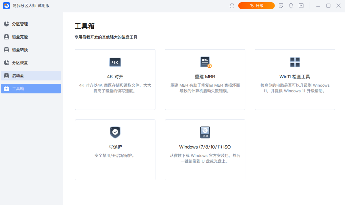
Task: Click the Win11 检查工具 card
Action: tap(295, 79)
